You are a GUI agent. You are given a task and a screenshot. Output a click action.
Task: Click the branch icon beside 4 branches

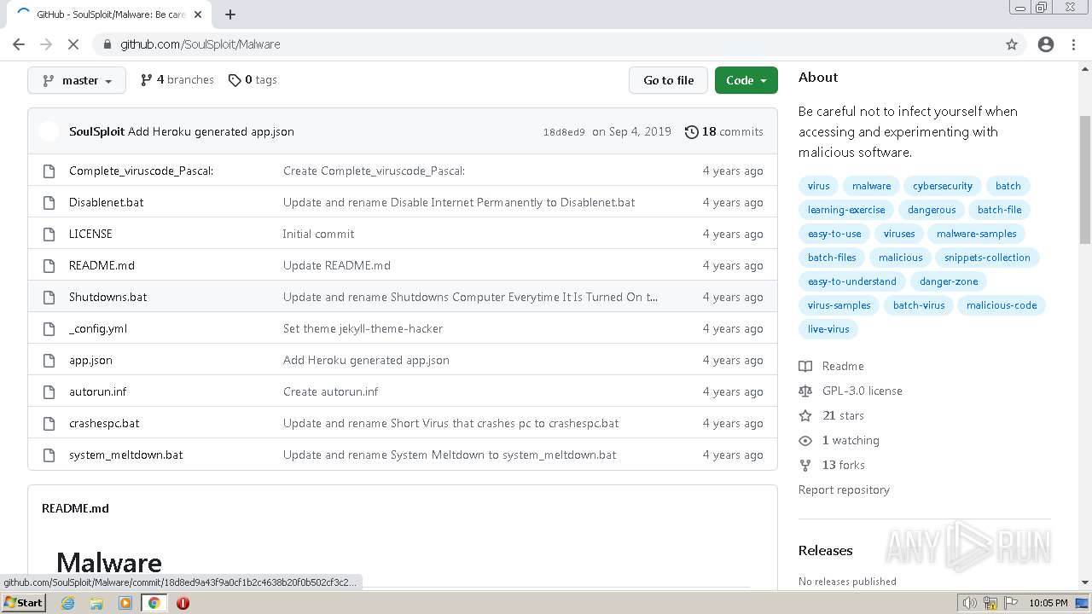point(147,80)
